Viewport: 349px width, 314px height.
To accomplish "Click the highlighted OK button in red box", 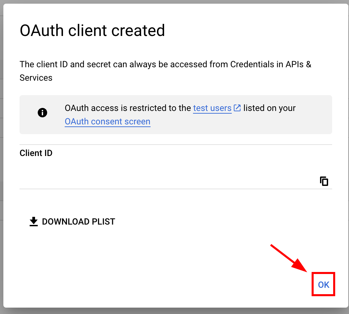I will click(323, 284).
